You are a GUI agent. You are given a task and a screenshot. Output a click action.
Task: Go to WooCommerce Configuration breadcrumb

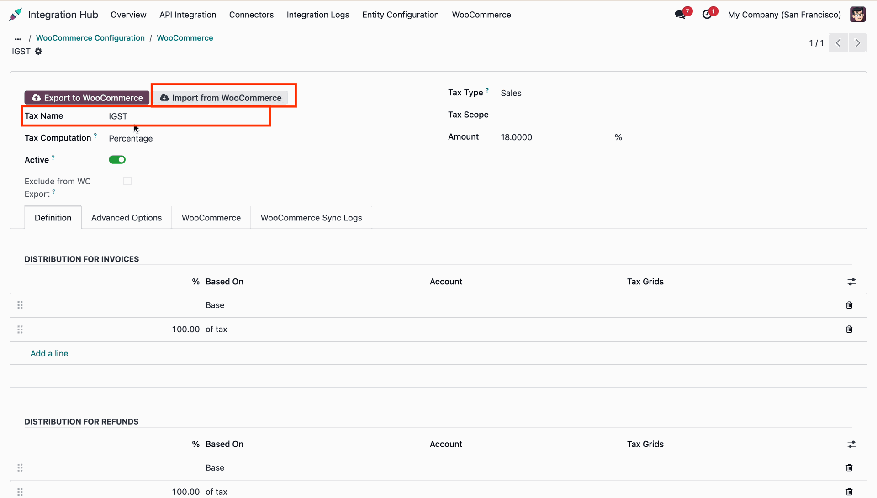[90, 38]
